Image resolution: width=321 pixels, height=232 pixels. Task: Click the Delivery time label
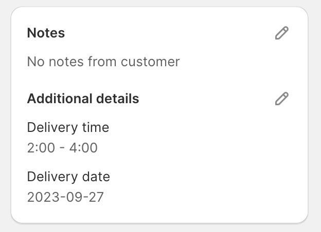tap(68, 128)
